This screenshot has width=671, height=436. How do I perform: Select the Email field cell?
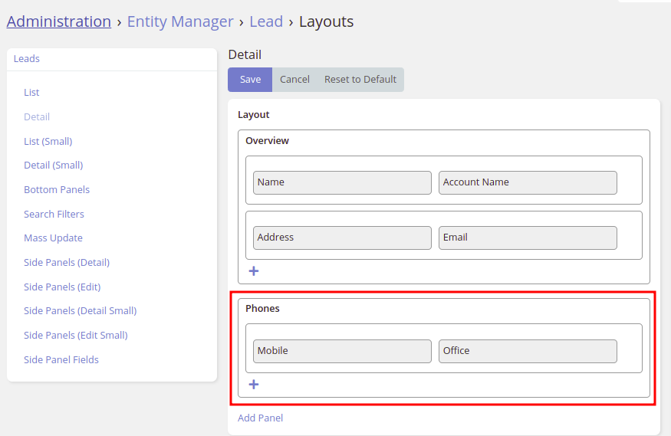point(528,238)
